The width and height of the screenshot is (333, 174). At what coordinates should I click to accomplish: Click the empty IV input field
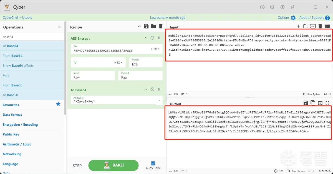coord(92,63)
